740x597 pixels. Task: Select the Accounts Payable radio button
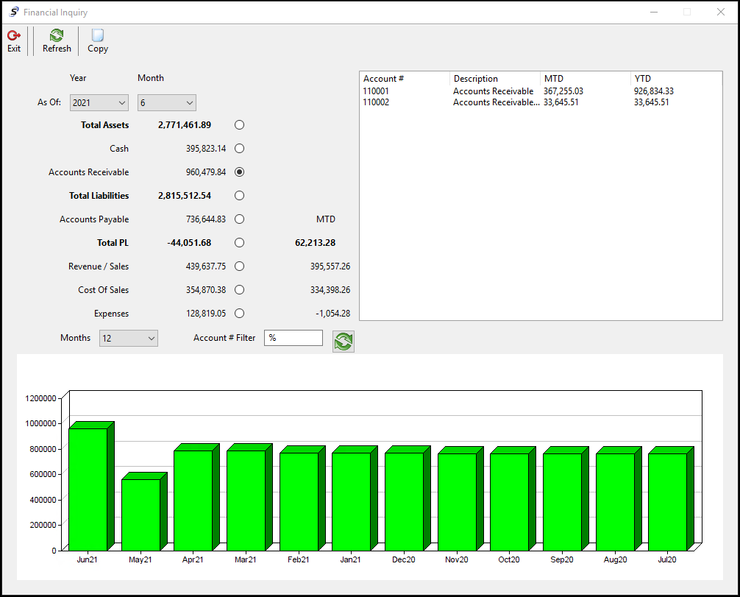[x=239, y=219]
